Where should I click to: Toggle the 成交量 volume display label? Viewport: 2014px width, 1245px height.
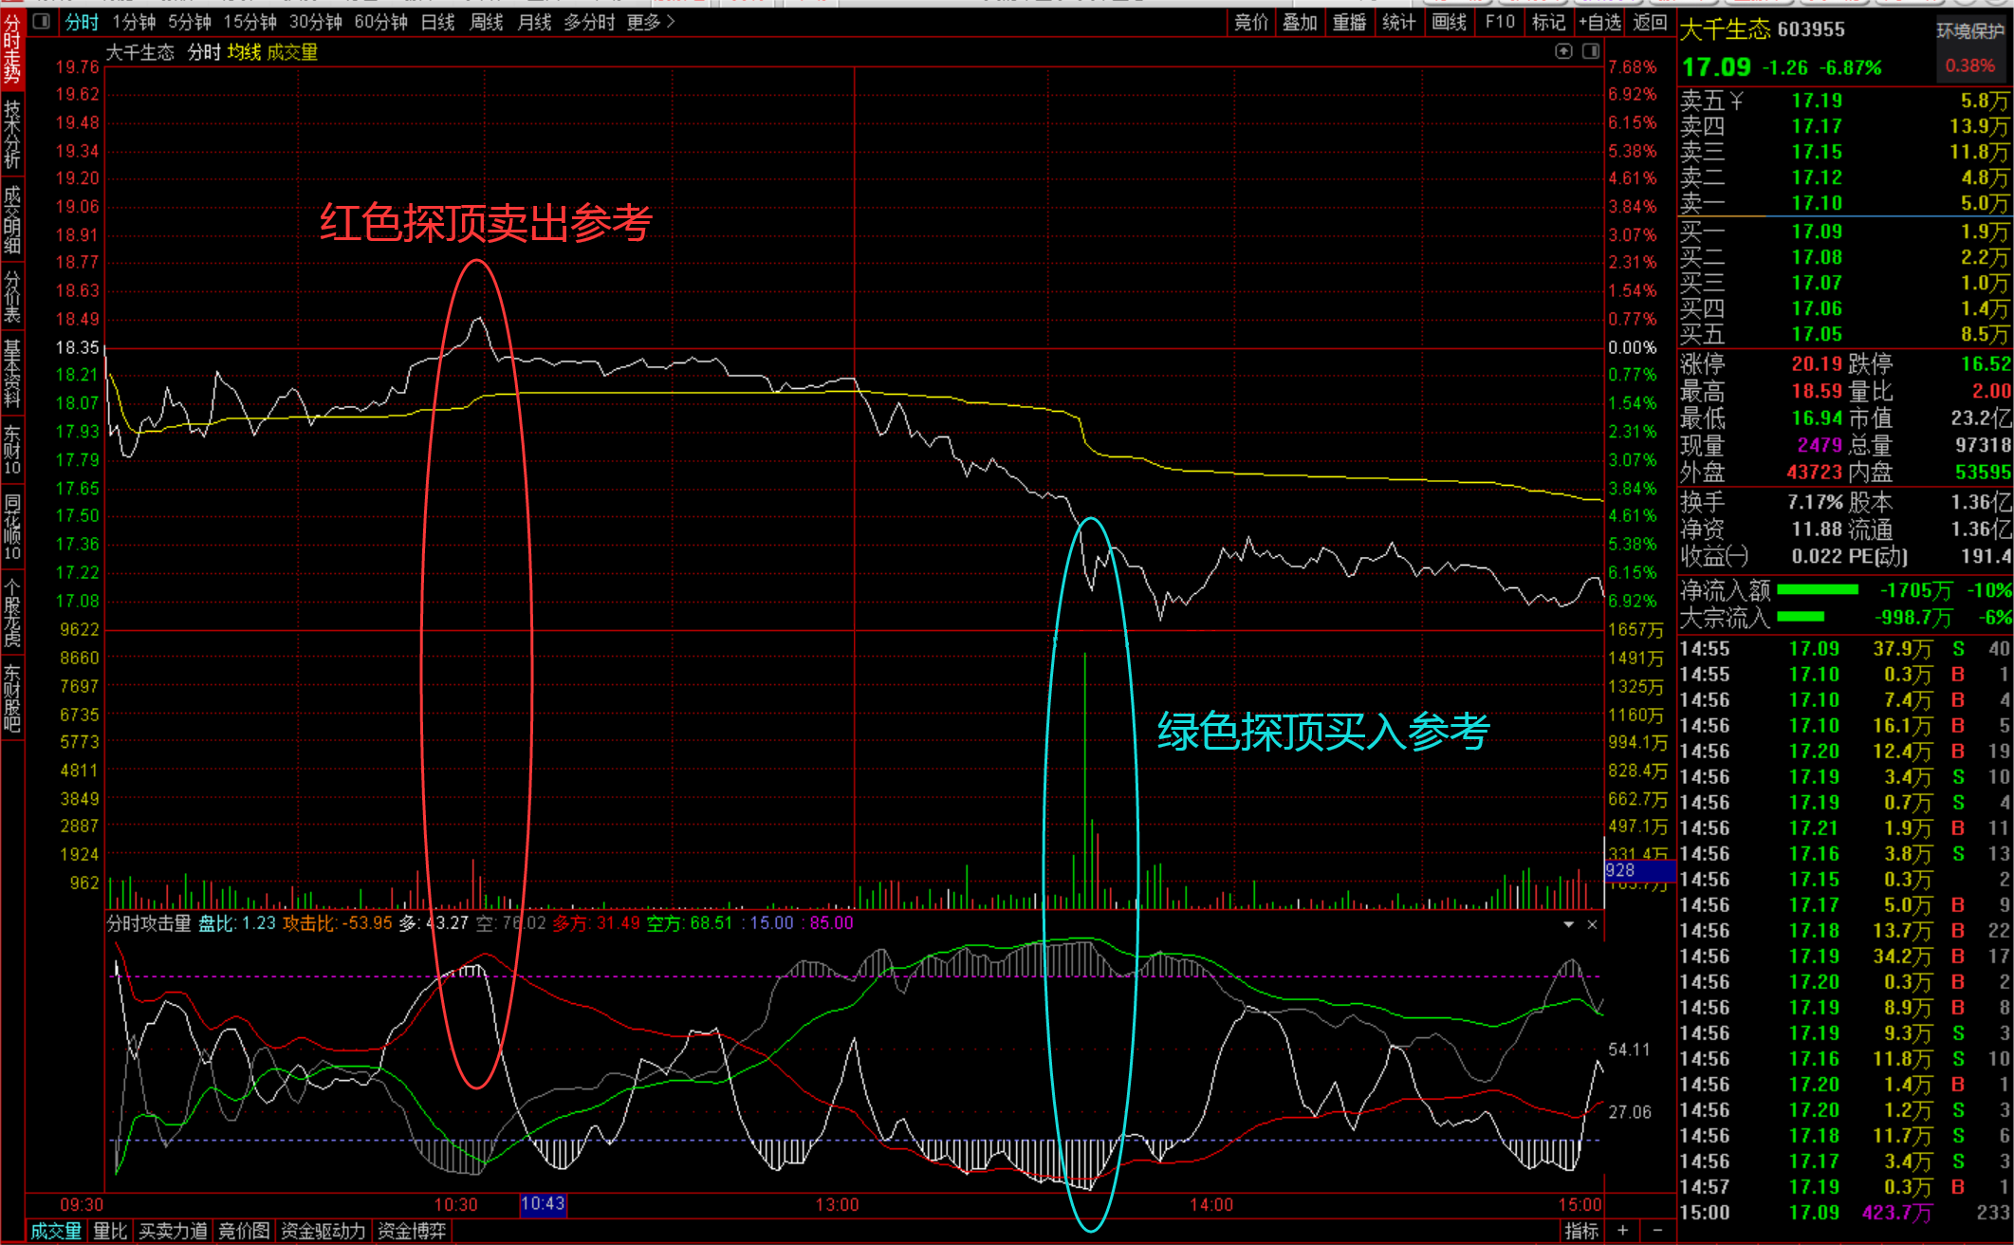pyautogui.click(x=294, y=53)
